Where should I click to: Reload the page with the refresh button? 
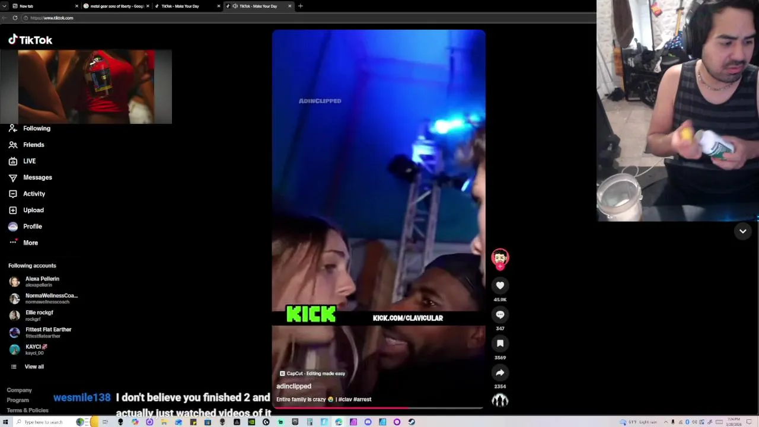[15, 18]
